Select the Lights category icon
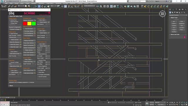 [x=175, y=12]
